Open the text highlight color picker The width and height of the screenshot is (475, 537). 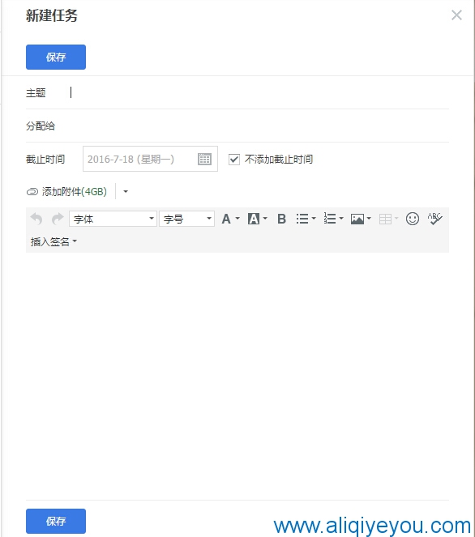[x=257, y=219]
